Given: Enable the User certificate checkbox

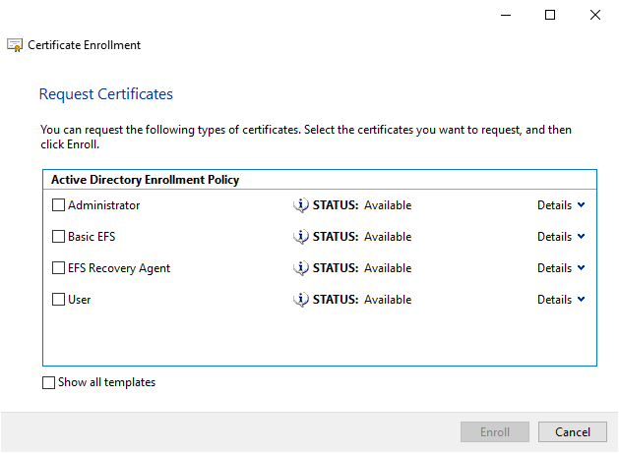Looking at the screenshot, I should pyautogui.click(x=58, y=300).
